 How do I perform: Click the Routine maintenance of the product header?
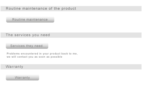(x=71, y=9)
